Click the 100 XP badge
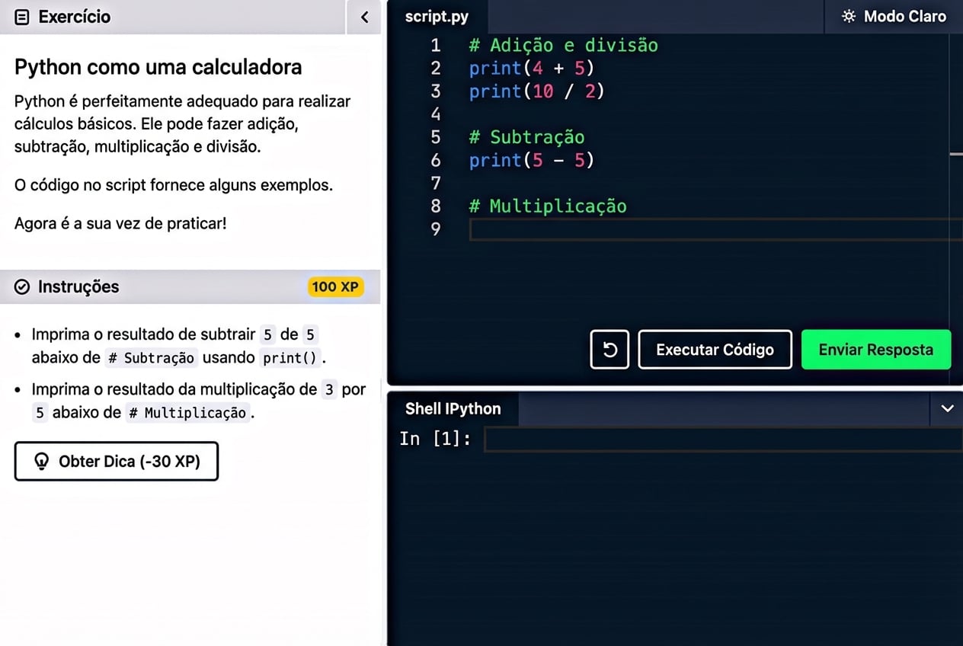 tap(335, 287)
